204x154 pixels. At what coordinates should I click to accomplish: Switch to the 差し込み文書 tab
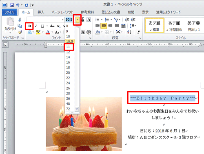click(x=111, y=12)
